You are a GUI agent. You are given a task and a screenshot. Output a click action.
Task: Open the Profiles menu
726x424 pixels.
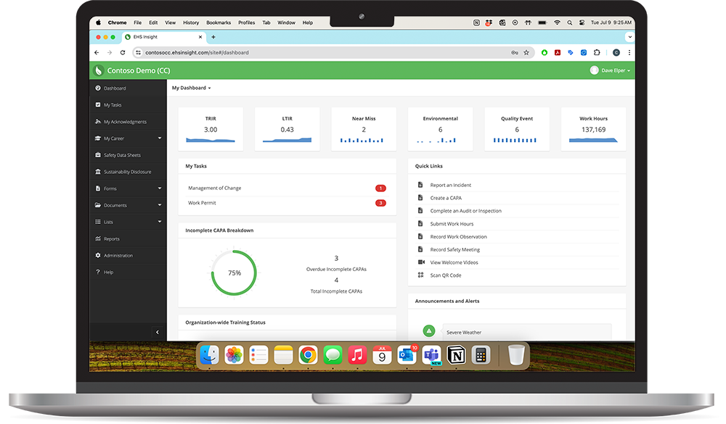(x=246, y=22)
